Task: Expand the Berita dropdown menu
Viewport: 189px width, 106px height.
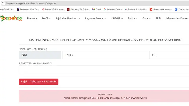Action: pyautogui.click(x=133, y=18)
